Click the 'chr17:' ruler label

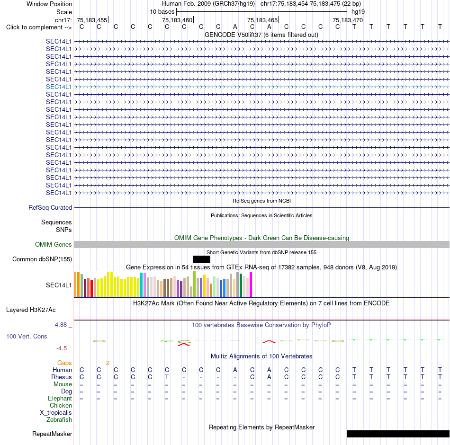[63, 20]
